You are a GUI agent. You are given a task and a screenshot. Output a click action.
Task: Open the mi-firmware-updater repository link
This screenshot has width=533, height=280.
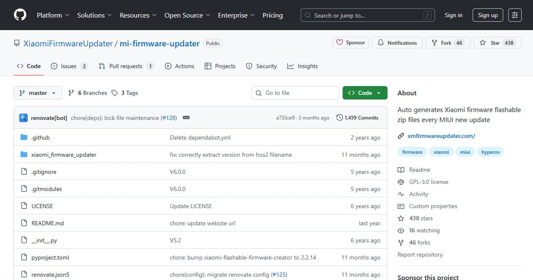click(160, 43)
